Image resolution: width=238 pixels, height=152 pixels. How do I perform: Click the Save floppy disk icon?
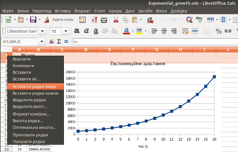[33, 19]
